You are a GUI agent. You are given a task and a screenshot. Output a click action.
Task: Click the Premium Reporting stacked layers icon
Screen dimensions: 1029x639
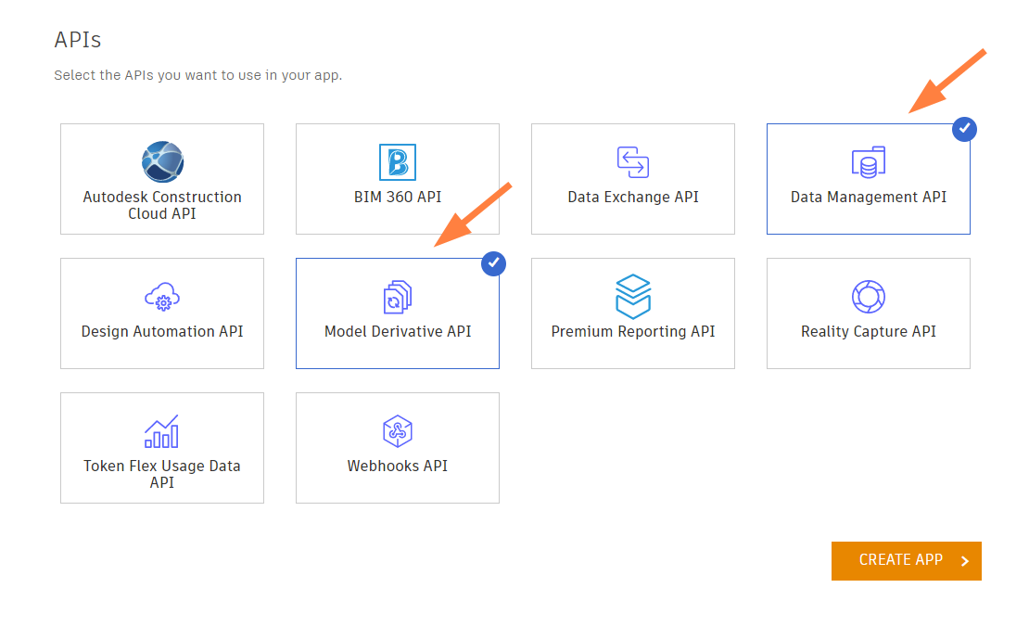click(x=633, y=297)
